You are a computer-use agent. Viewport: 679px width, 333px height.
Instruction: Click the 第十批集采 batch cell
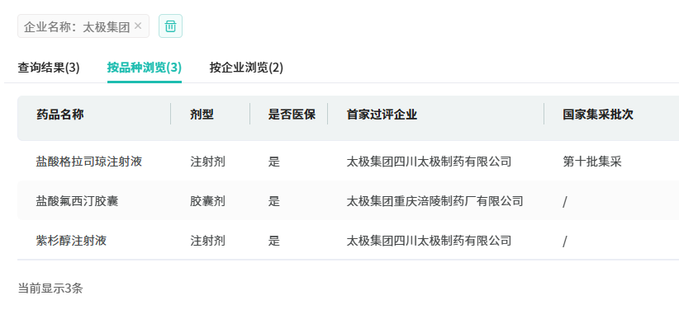coord(591,162)
